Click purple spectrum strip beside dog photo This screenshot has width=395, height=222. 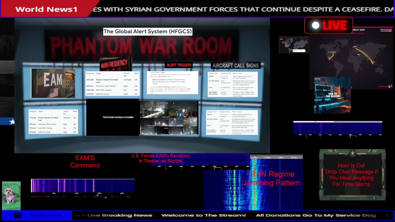(83, 186)
